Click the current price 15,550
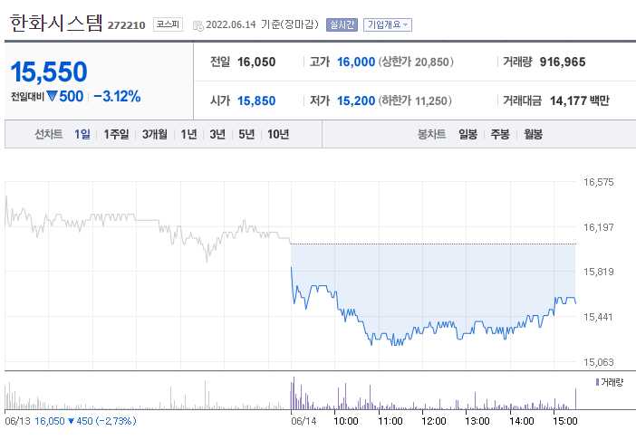 click(x=49, y=72)
